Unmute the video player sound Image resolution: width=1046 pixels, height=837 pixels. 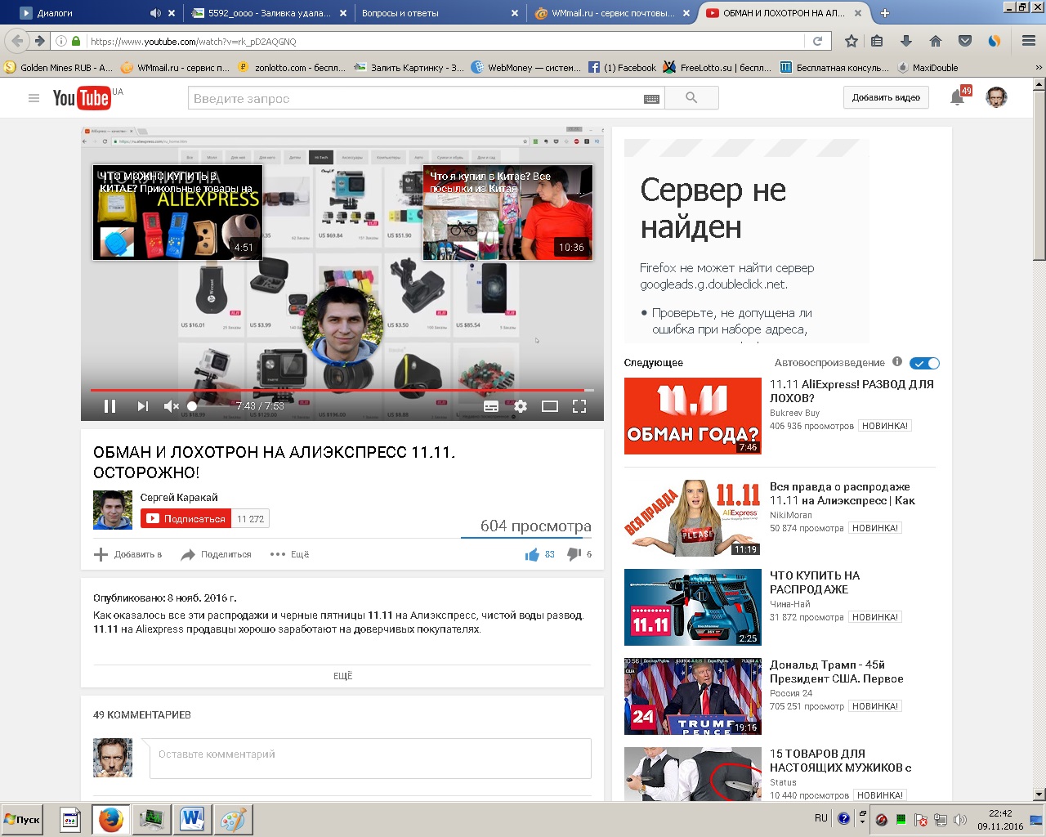click(x=172, y=406)
